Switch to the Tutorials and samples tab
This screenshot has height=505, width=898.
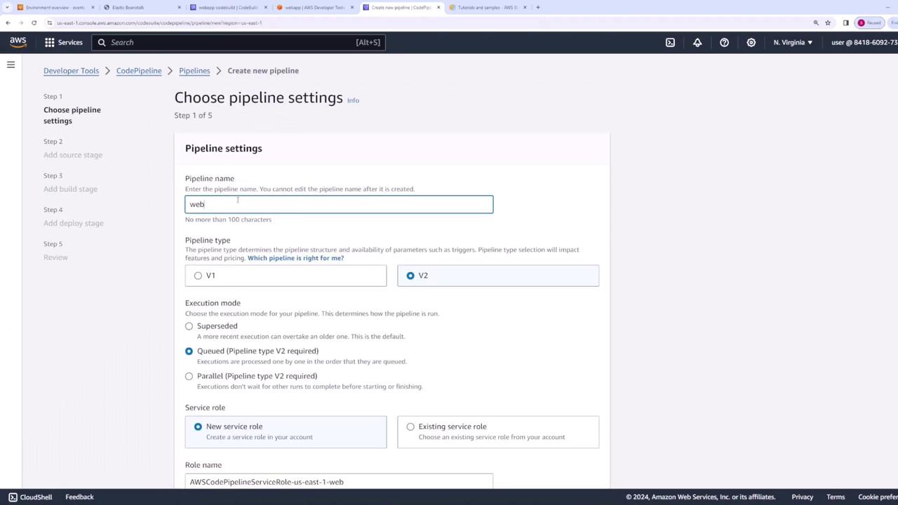coord(488,7)
